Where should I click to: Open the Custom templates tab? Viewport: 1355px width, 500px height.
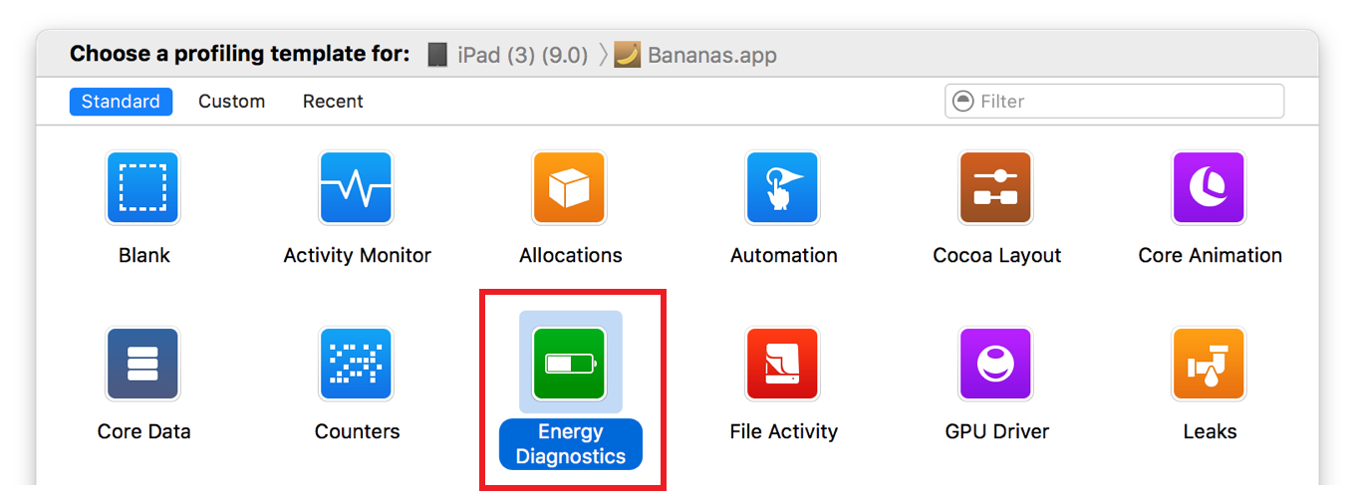[x=231, y=102]
